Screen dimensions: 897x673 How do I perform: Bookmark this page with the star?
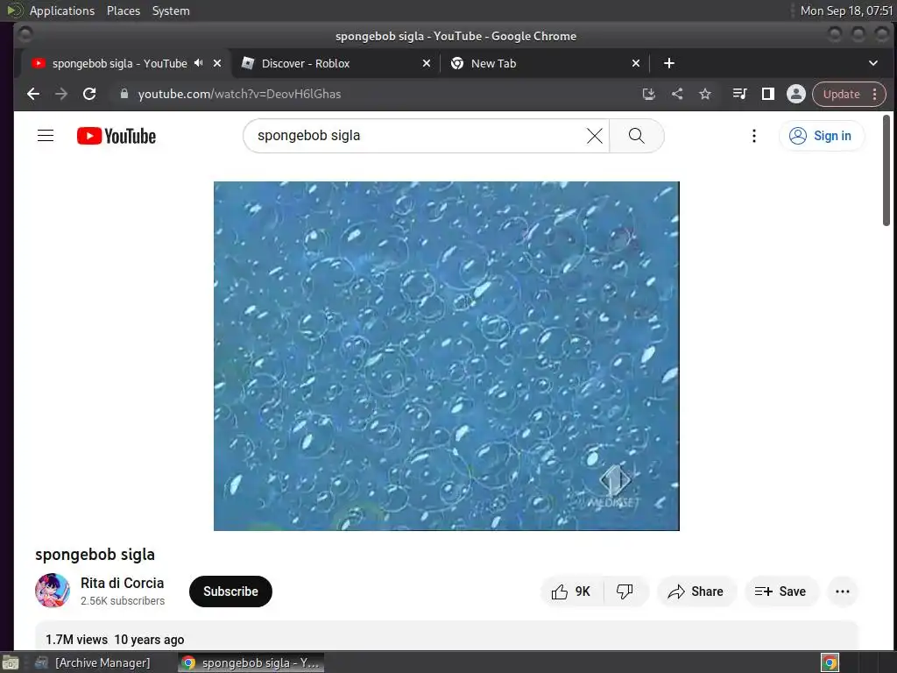pyautogui.click(x=705, y=94)
